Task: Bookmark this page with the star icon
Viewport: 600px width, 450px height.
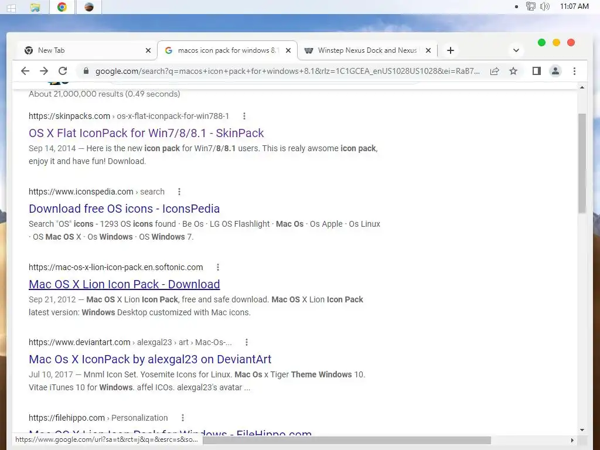Action: (x=513, y=71)
